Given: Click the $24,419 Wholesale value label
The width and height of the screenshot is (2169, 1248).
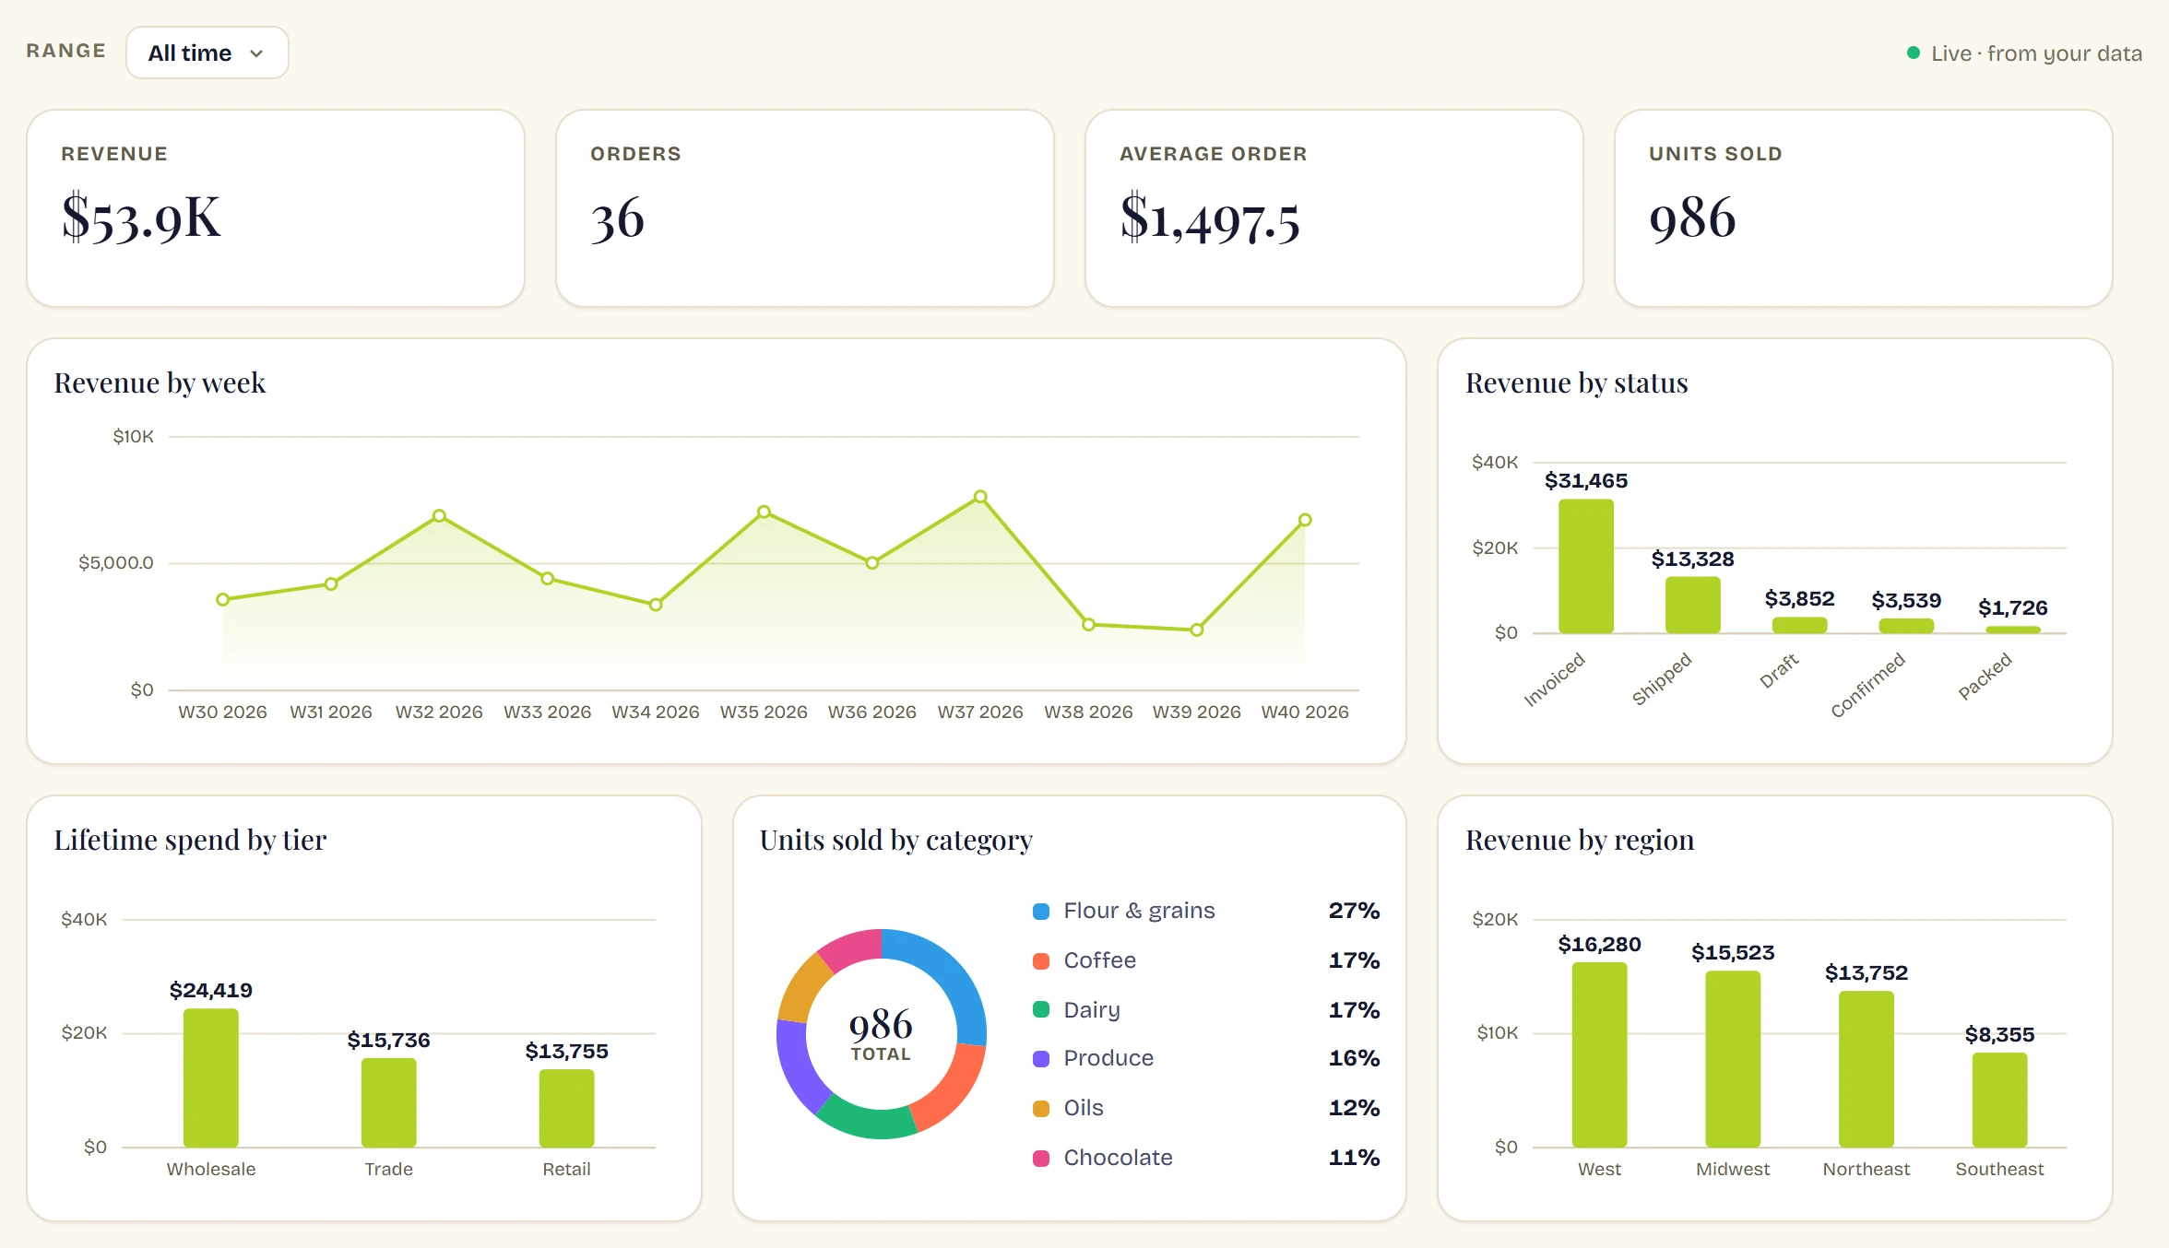Looking at the screenshot, I should point(210,990).
